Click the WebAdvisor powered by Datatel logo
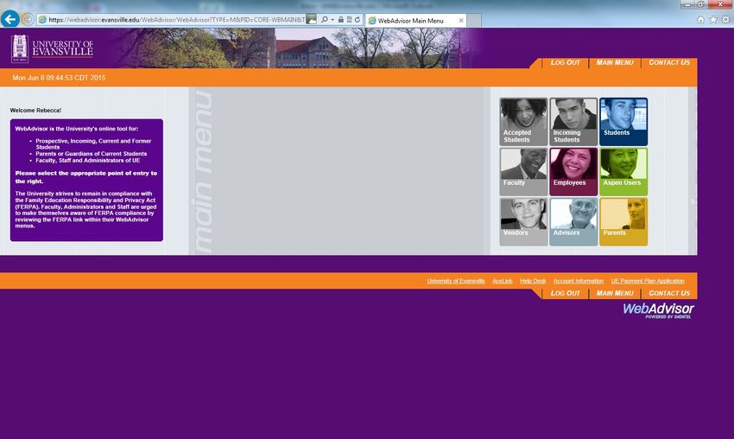Screen dimensions: 734x439 (x=658, y=310)
